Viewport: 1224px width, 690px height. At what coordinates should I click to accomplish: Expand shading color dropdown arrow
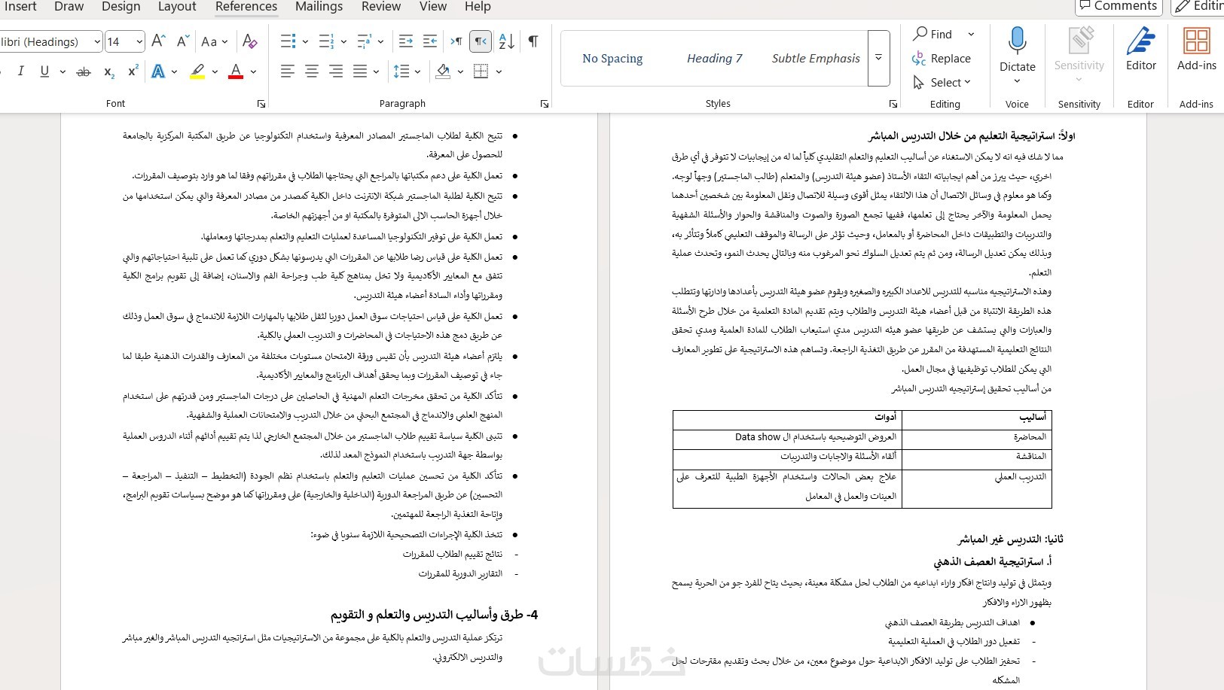coord(460,71)
